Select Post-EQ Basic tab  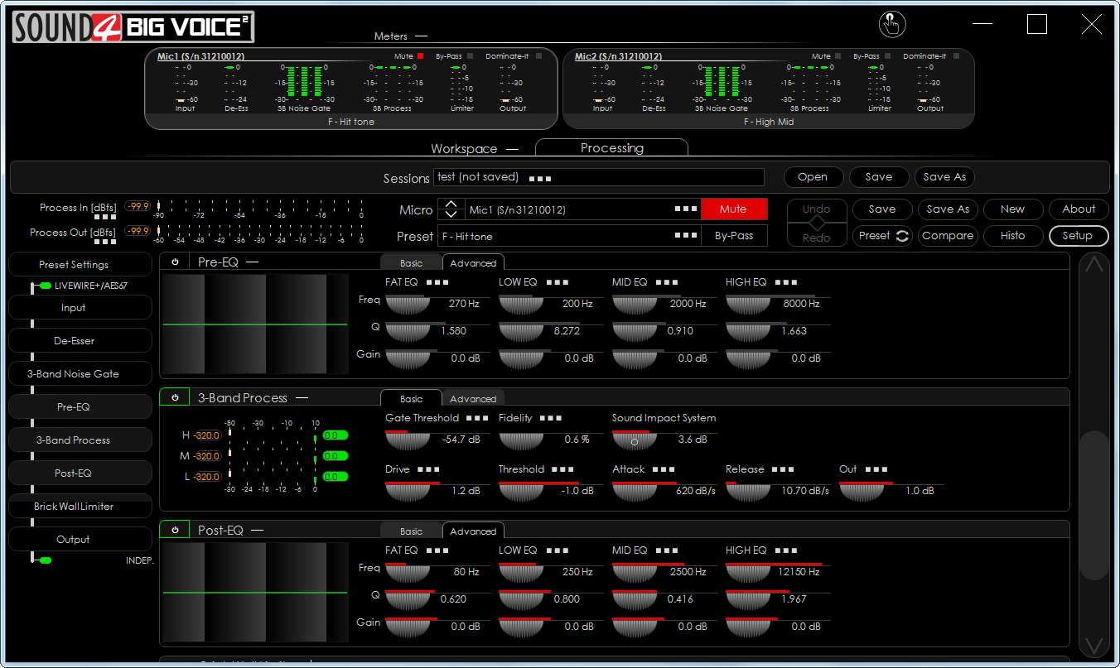coord(411,531)
